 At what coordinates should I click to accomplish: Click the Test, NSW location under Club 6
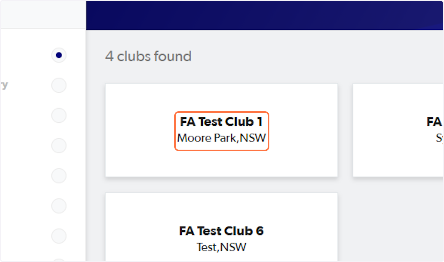click(x=221, y=247)
